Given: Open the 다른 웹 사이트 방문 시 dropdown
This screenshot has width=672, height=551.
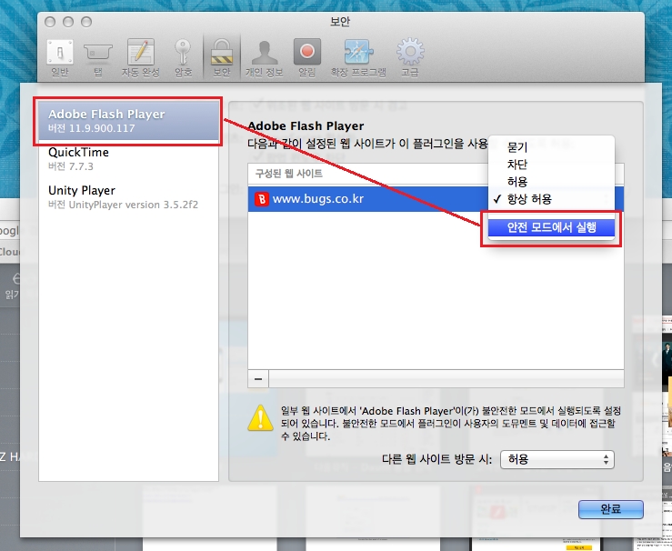Looking at the screenshot, I should coord(557,459).
